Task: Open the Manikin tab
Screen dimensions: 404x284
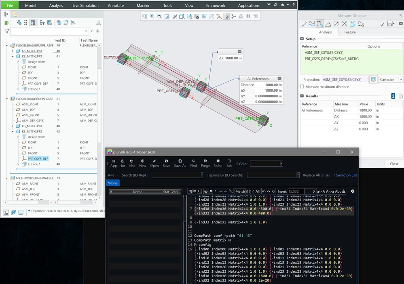Action: (x=144, y=5)
